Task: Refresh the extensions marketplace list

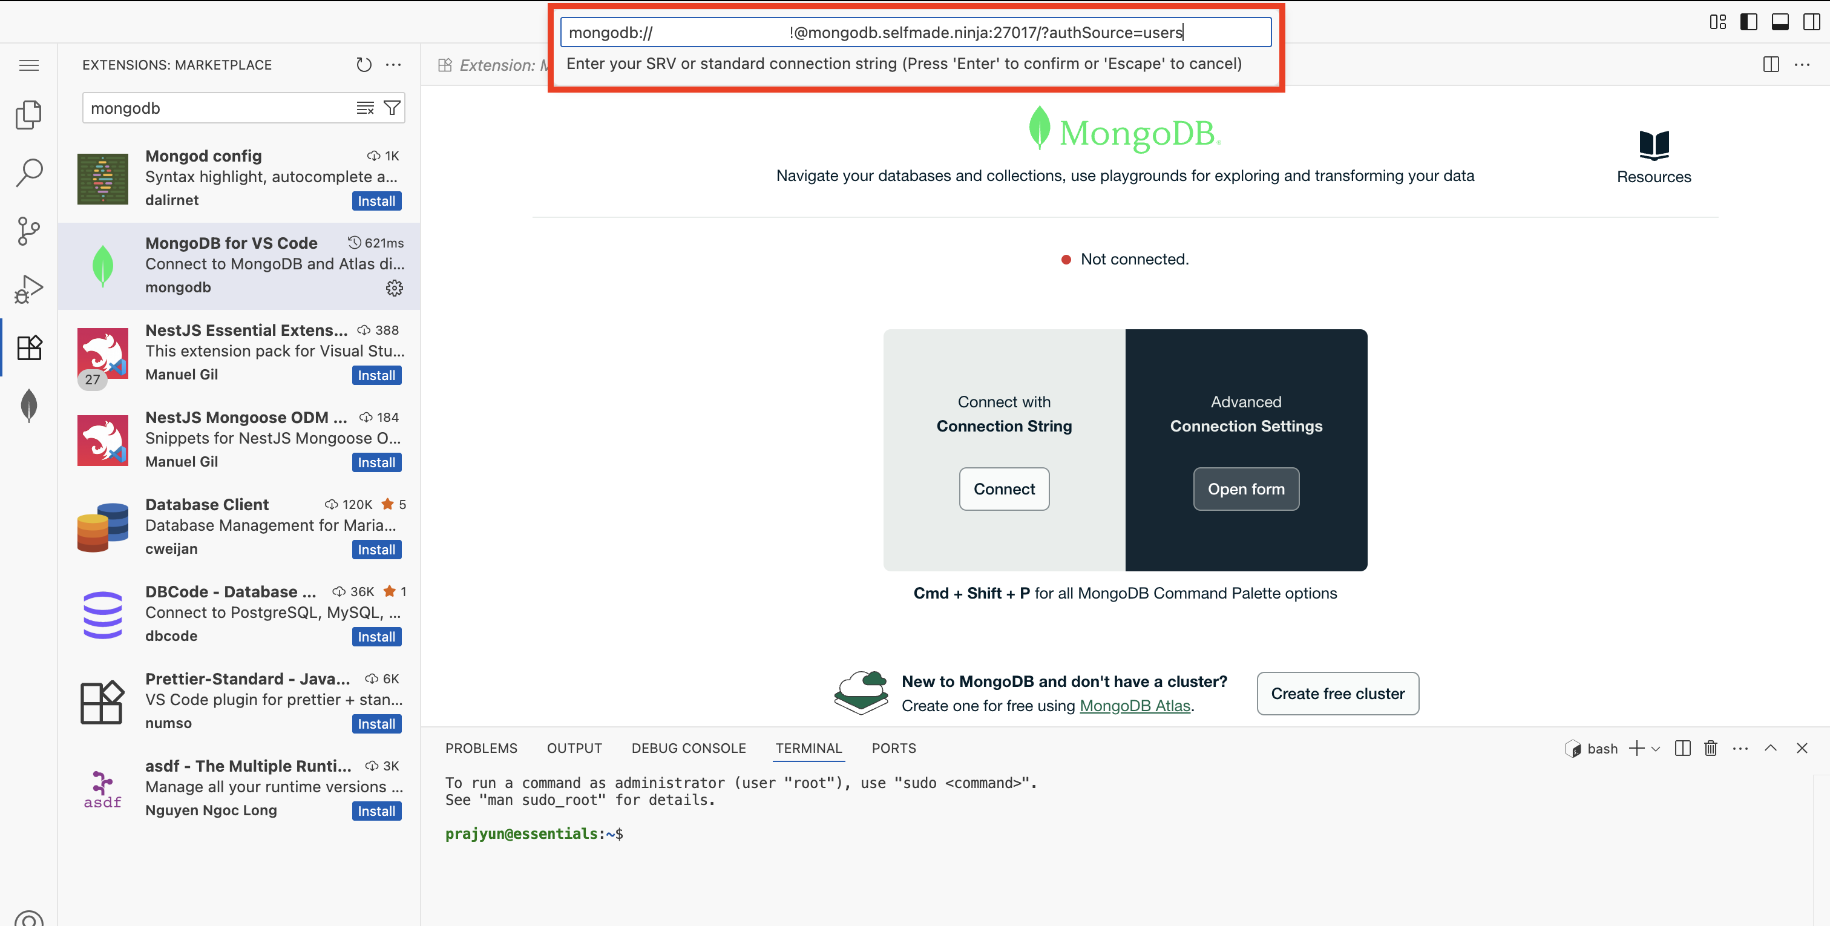Action: 364,65
